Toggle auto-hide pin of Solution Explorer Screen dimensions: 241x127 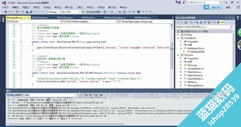[230, 18]
